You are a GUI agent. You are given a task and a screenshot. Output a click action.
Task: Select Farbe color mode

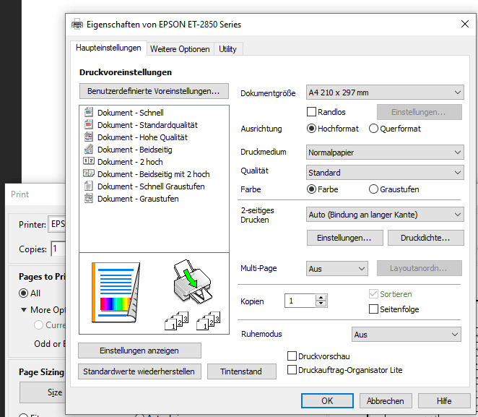click(x=311, y=189)
